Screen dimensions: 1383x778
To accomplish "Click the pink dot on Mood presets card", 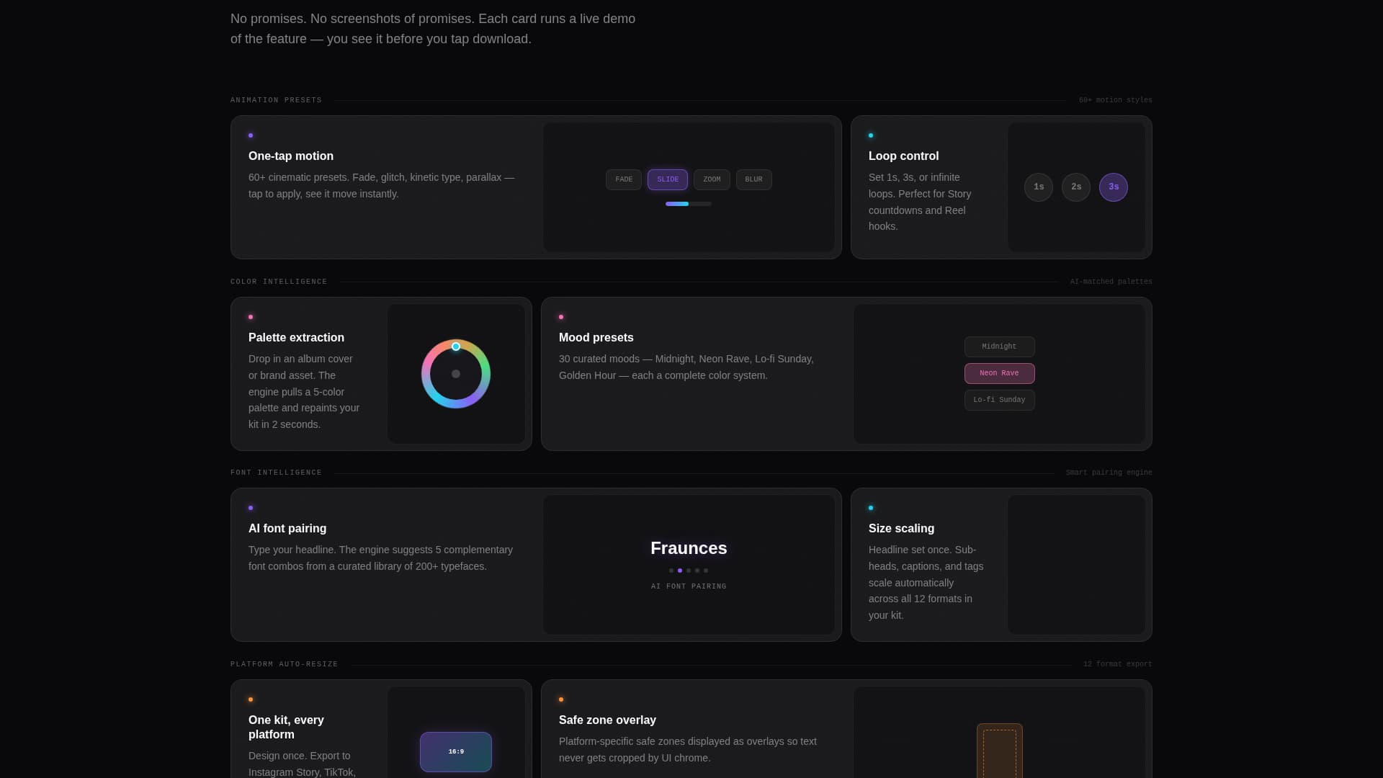I will 562,317.
